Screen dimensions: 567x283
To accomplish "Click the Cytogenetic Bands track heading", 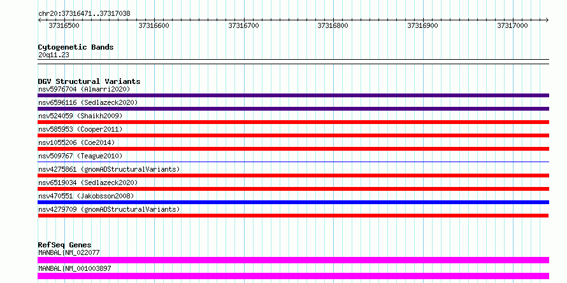I will pyautogui.click(x=76, y=47).
